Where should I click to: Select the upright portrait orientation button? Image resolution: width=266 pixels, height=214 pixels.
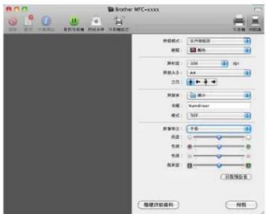tap(191, 82)
